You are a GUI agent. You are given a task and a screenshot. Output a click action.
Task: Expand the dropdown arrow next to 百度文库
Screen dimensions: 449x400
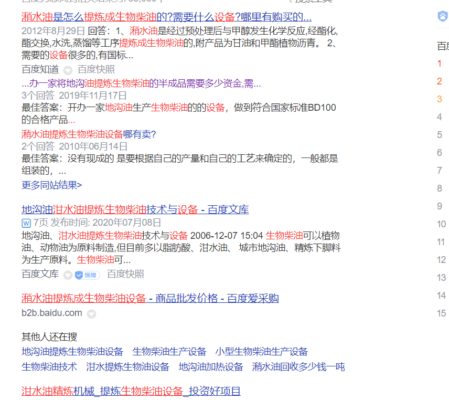(68, 275)
